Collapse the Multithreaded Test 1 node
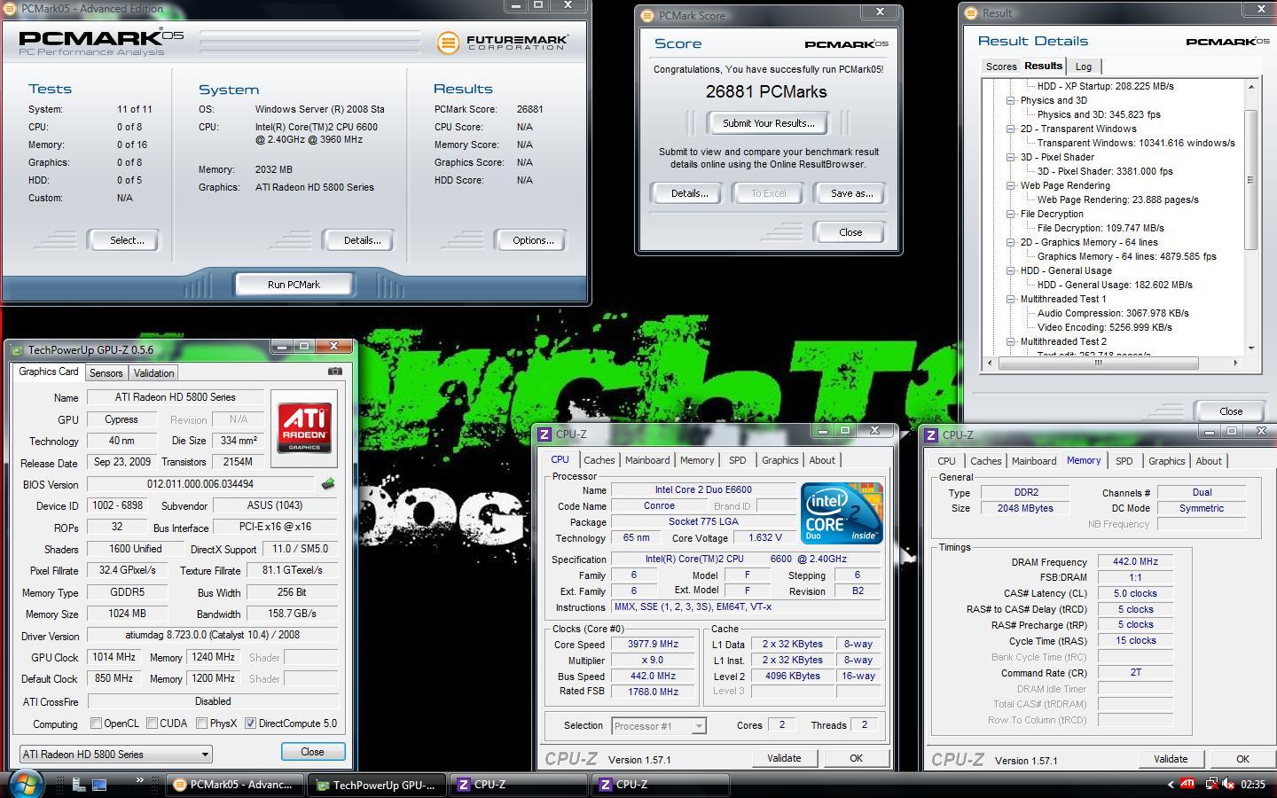Image resolution: width=1277 pixels, height=798 pixels. point(1010,299)
